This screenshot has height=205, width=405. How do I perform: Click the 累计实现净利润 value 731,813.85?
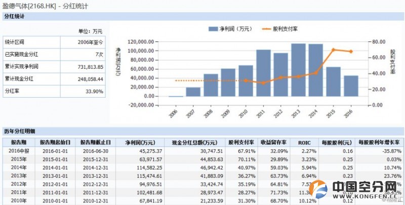[91, 67]
